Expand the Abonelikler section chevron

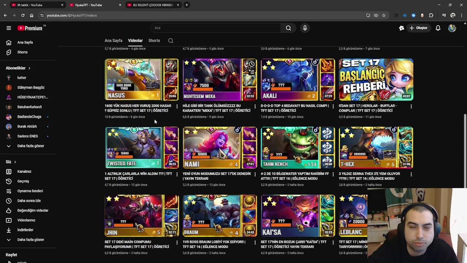pos(29,68)
